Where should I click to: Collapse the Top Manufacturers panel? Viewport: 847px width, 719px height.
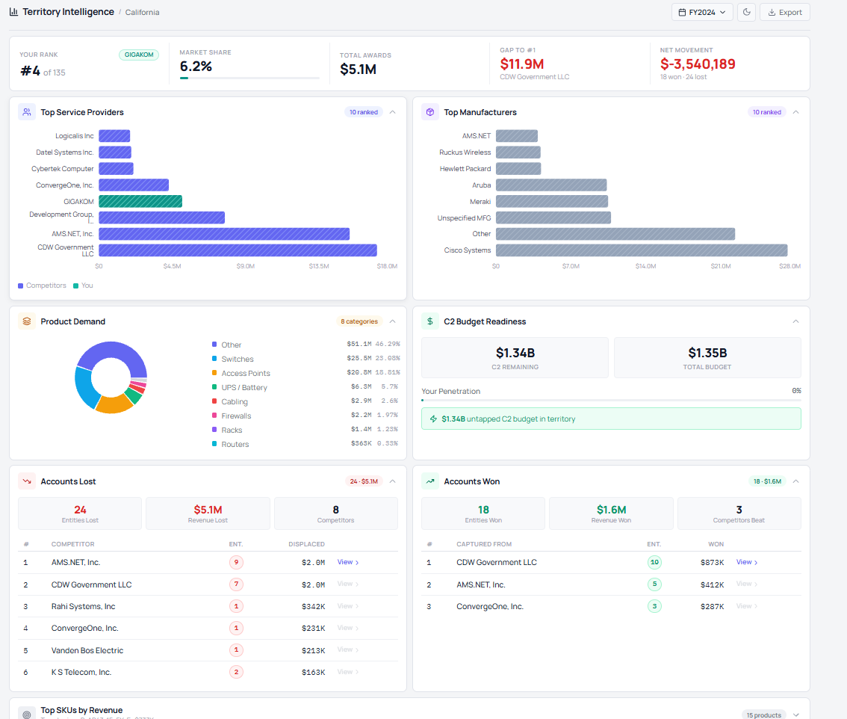[795, 112]
